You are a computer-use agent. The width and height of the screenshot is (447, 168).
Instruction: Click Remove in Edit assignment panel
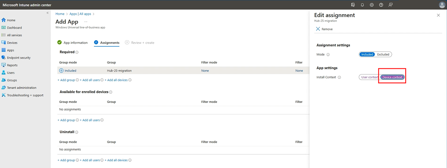(x=324, y=29)
